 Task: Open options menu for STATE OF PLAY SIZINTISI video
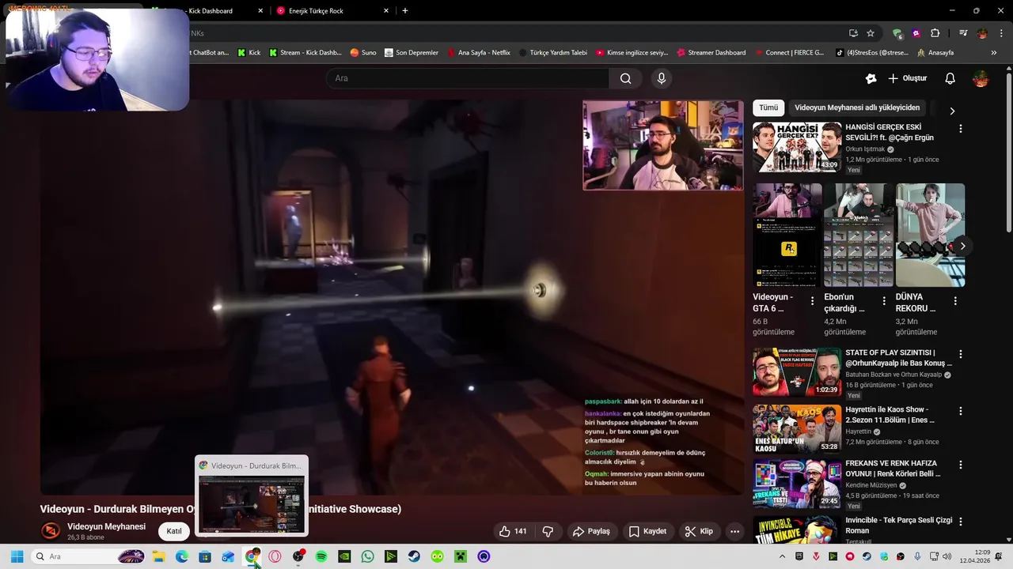[961, 354]
